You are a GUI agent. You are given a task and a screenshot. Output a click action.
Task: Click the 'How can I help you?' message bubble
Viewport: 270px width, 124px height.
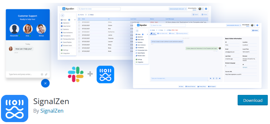point(24,49)
